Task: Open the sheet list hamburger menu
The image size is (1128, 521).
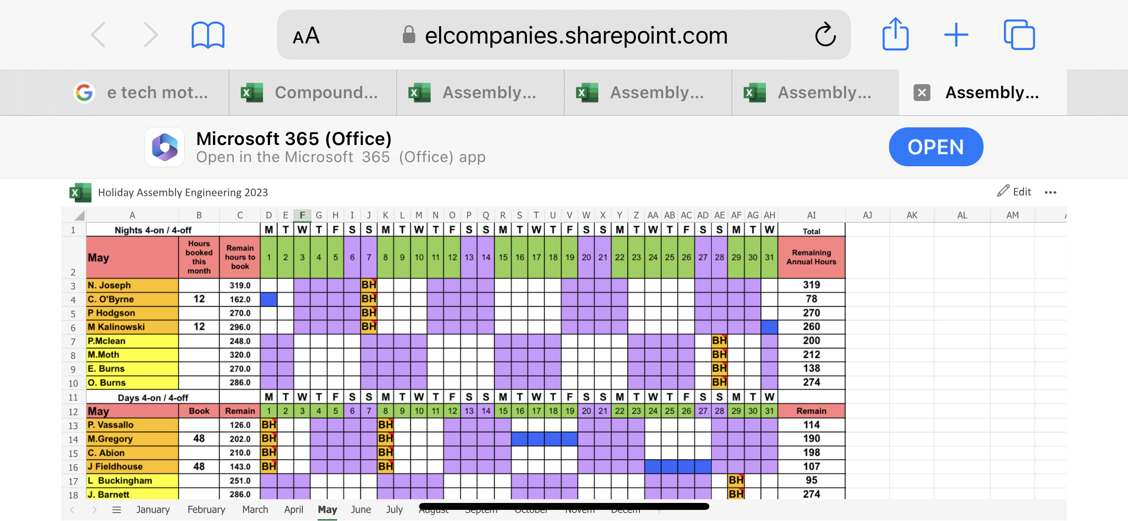Action: pos(117,510)
